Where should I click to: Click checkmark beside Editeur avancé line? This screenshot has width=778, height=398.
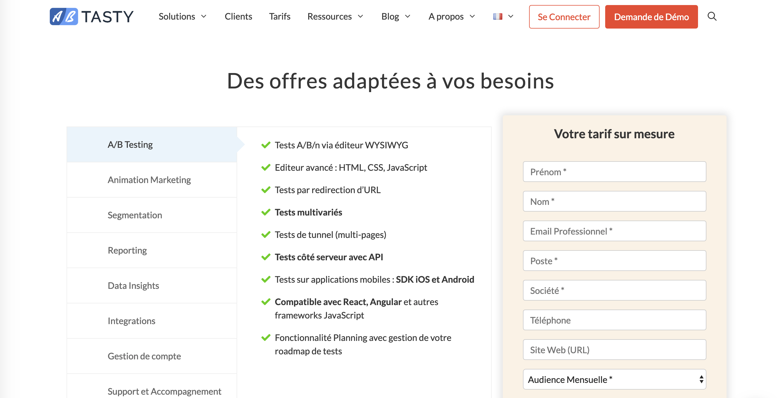click(265, 167)
